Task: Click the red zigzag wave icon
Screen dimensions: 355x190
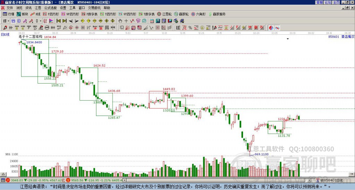Action: pos(132,21)
